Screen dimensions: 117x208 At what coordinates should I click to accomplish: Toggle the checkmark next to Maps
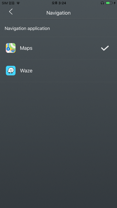pos(105,48)
